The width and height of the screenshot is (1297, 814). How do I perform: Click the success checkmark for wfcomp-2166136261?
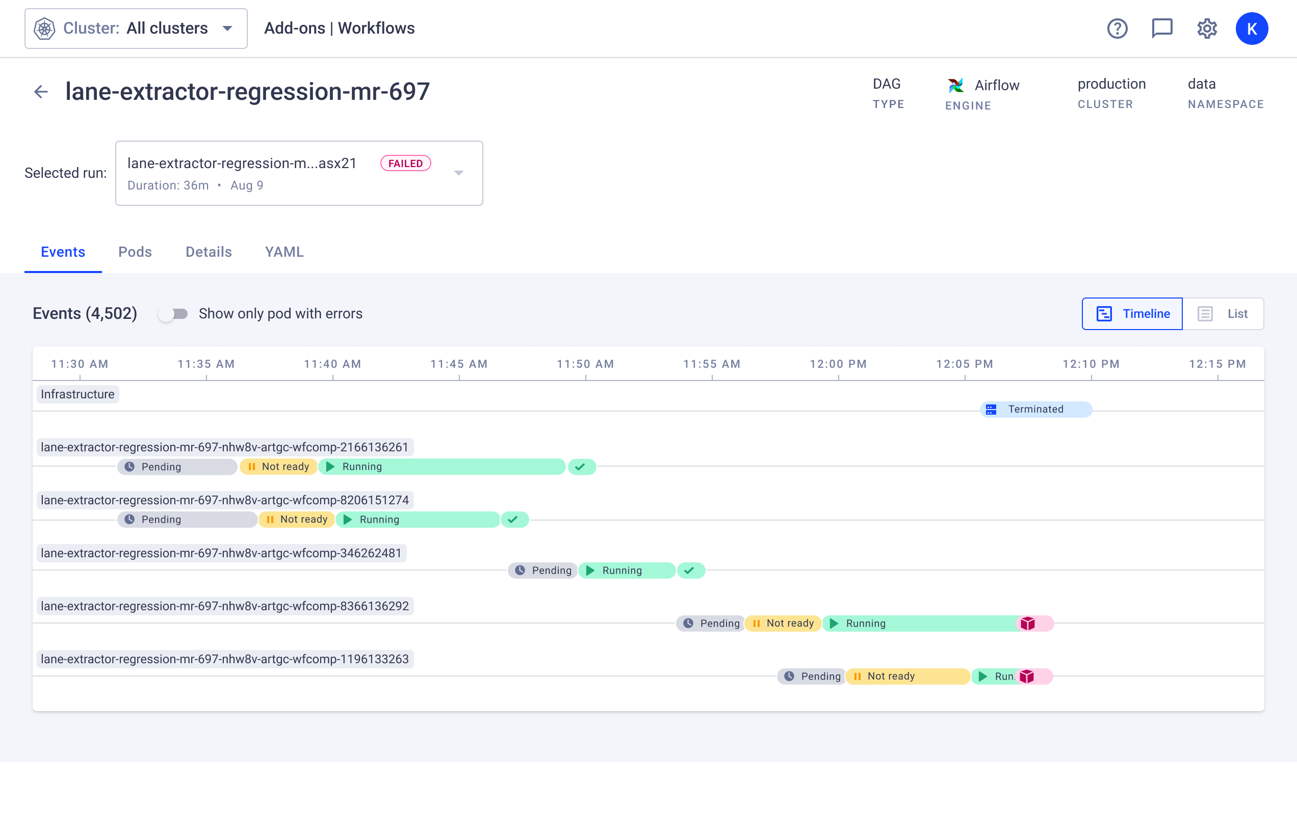click(581, 467)
